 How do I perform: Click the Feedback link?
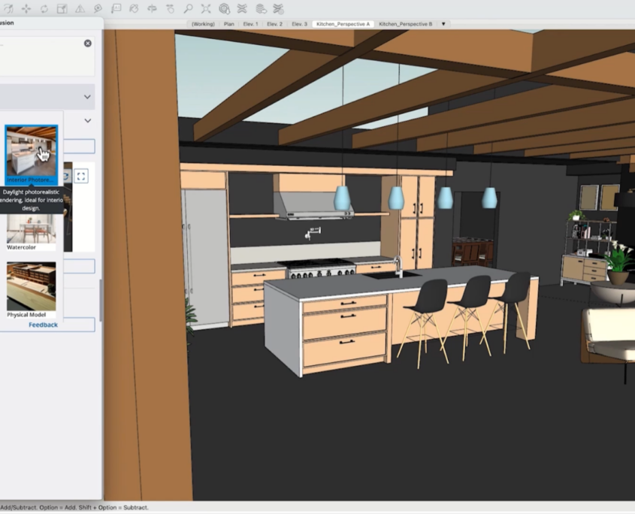(x=43, y=325)
